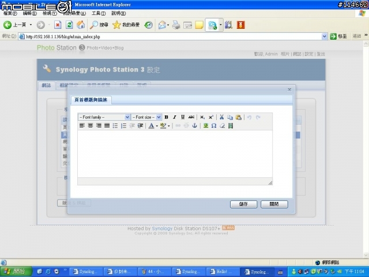Open the Back button history dropdown

pos(31,25)
